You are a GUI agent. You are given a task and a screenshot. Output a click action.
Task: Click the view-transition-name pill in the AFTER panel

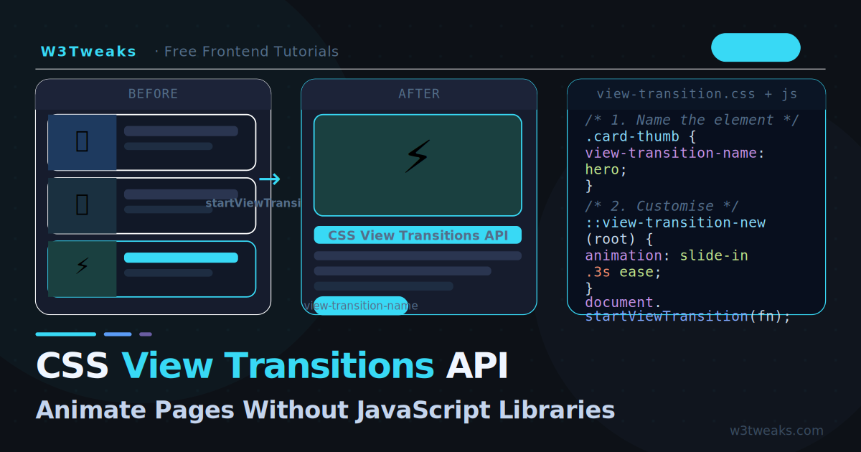click(361, 306)
